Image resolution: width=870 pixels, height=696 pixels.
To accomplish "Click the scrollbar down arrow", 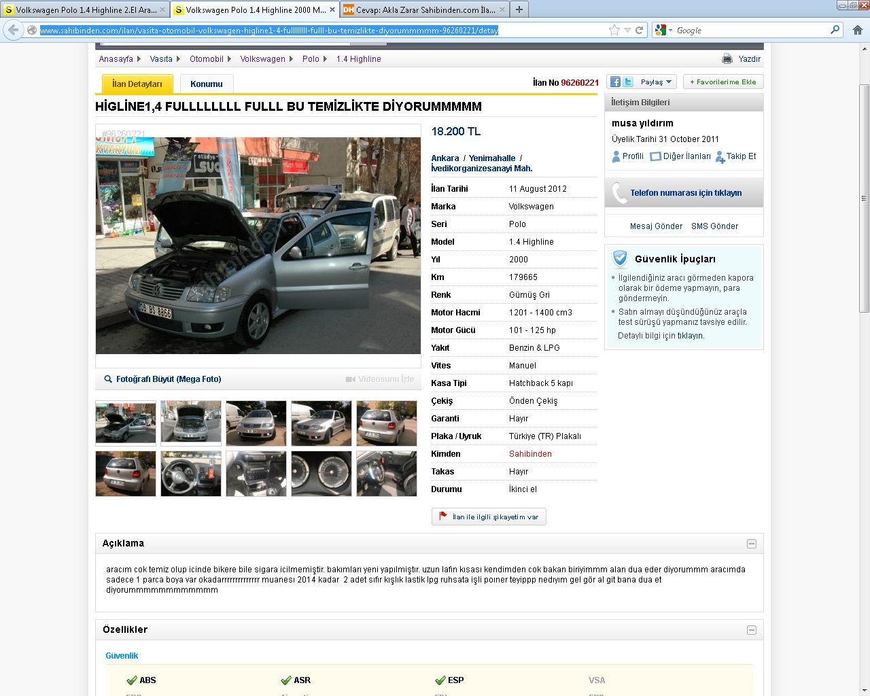I will [x=864, y=690].
